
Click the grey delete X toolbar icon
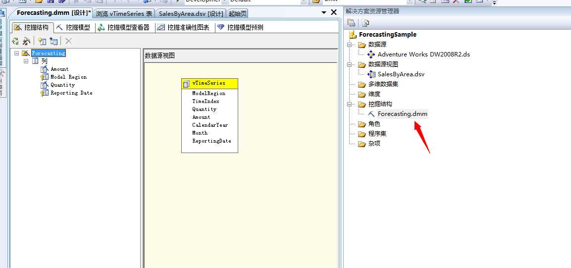pyautogui.click(x=68, y=41)
